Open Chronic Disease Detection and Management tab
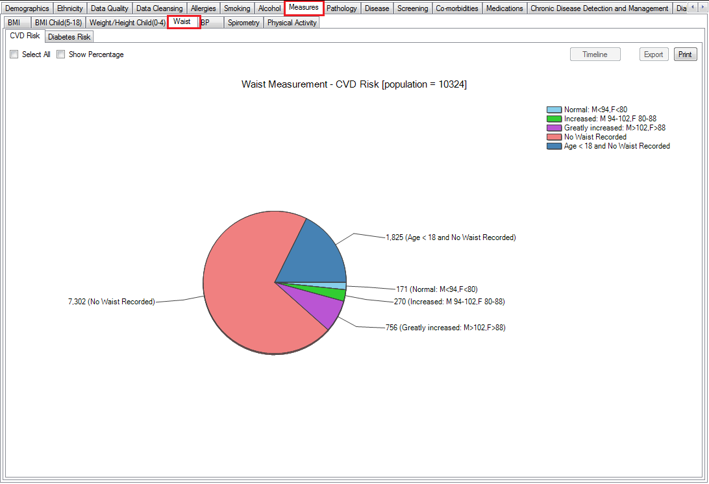Image resolution: width=709 pixels, height=484 pixels. [599, 8]
